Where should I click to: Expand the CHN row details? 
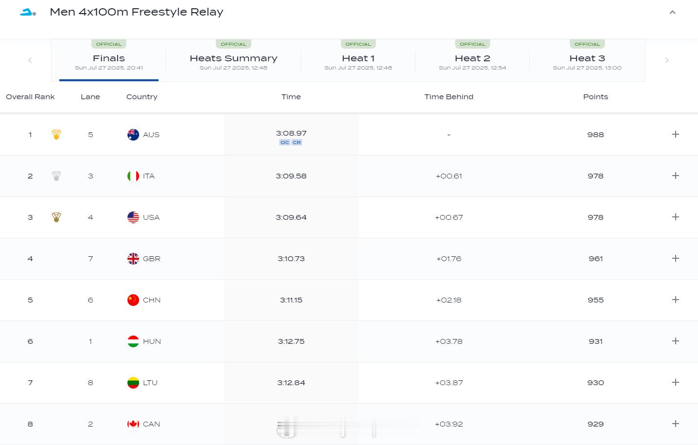click(x=676, y=300)
